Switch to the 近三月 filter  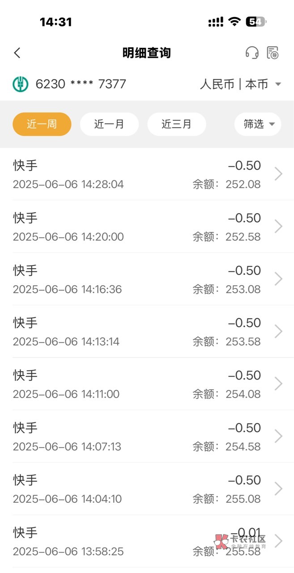pos(176,124)
